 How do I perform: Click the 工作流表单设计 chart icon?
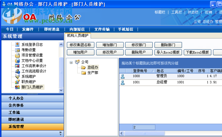click(x=17, y=66)
